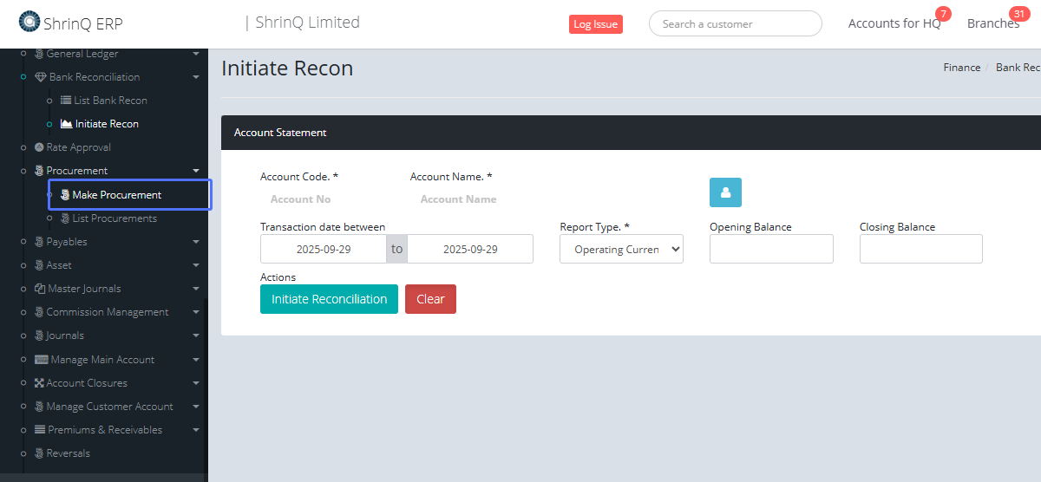The image size is (1041, 482).
Task: Select List Procurements menu item
Action: pyautogui.click(x=115, y=218)
